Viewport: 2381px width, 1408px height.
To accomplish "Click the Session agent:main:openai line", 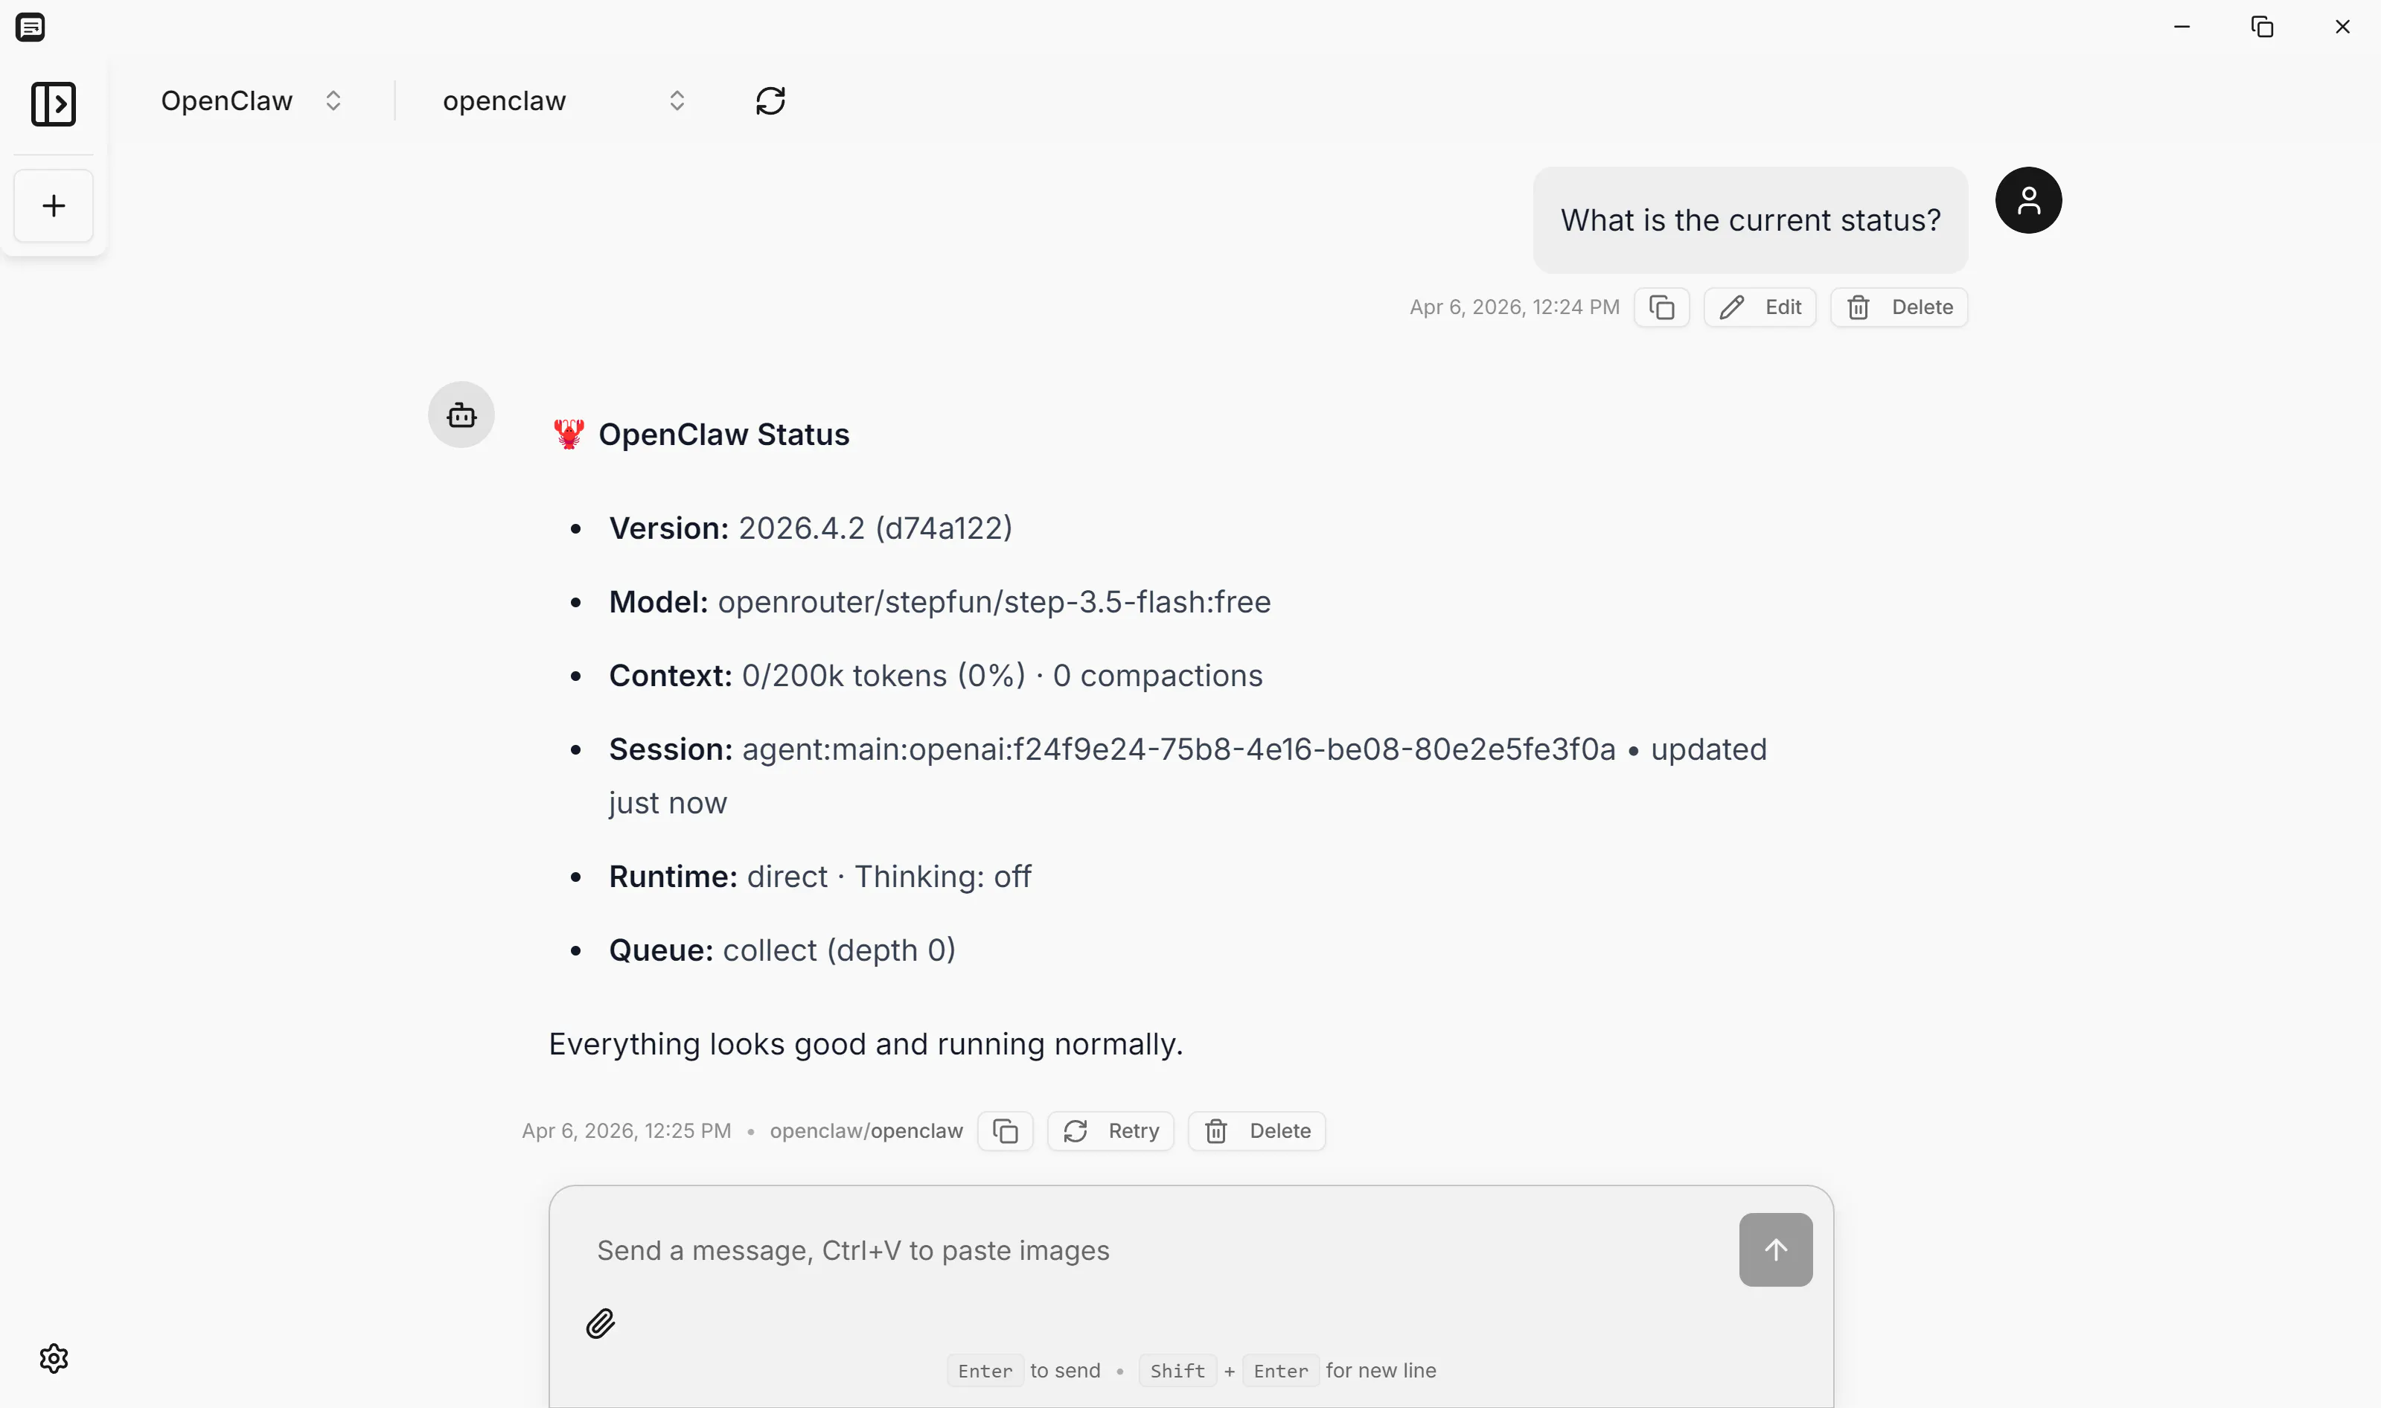I will (x=1188, y=776).
